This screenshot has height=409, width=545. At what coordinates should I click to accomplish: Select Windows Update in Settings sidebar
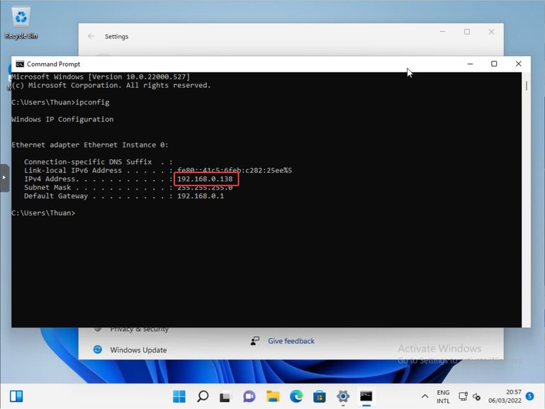click(138, 350)
